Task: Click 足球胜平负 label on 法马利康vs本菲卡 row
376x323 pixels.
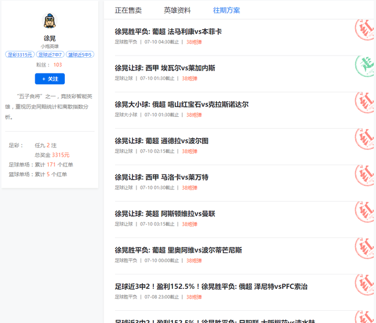Action: tap(126, 42)
